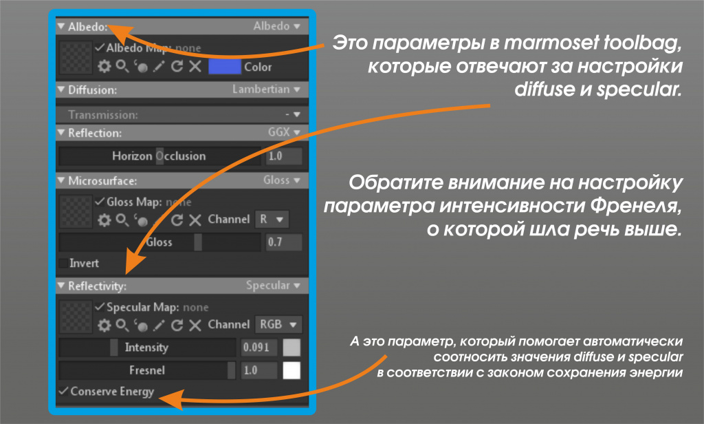Collapse the Reflection section triangle
The image size is (704, 424).
(x=61, y=132)
